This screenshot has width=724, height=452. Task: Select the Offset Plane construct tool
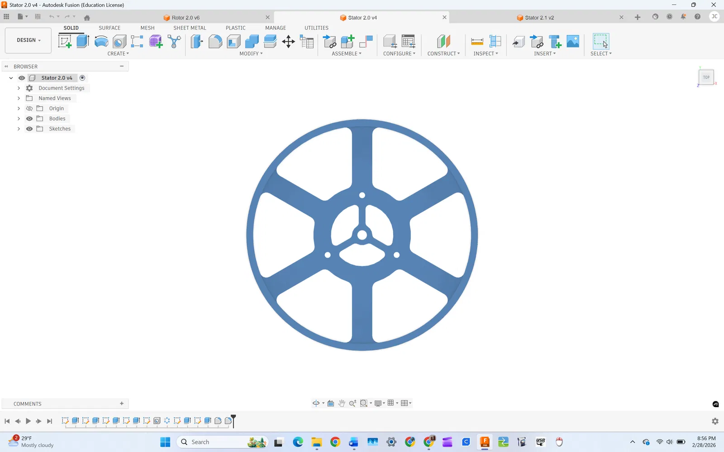[443, 42]
